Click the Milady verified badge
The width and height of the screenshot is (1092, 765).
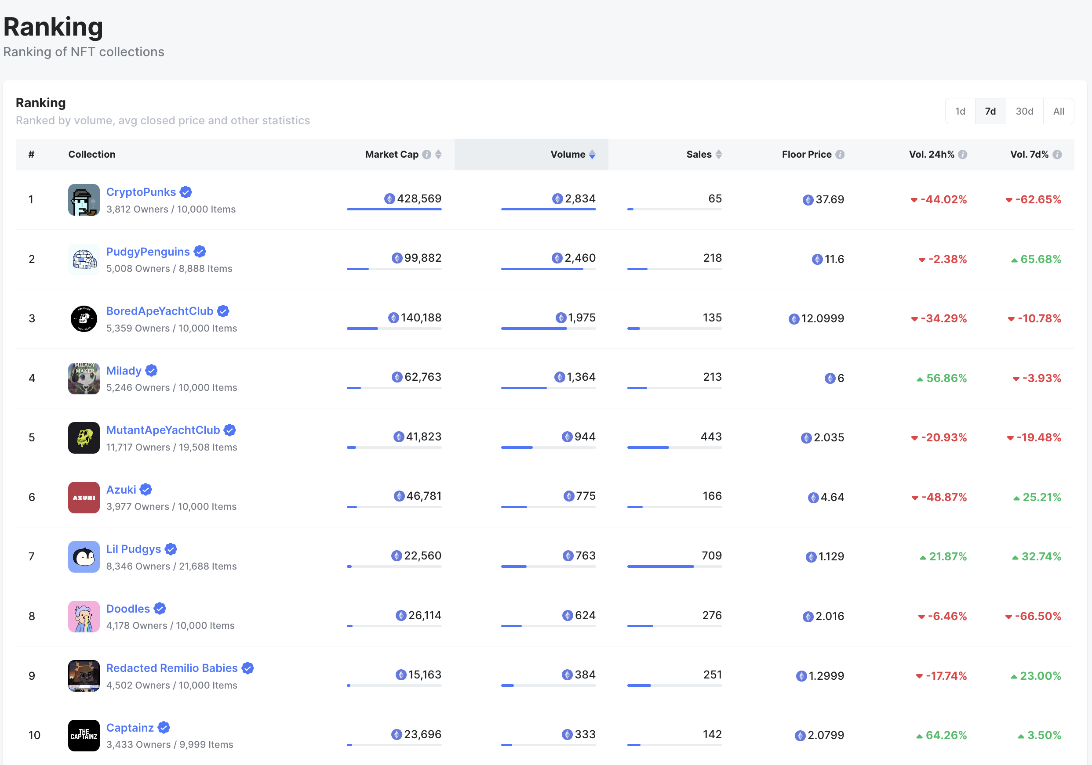coord(151,371)
